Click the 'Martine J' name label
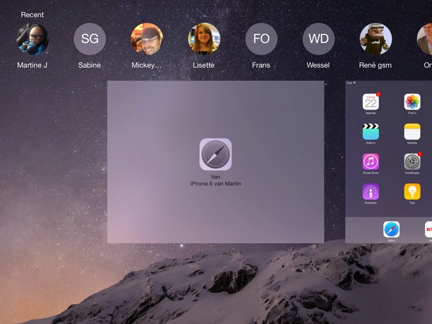The width and height of the screenshot is (432, 324). tap(32, 65)
